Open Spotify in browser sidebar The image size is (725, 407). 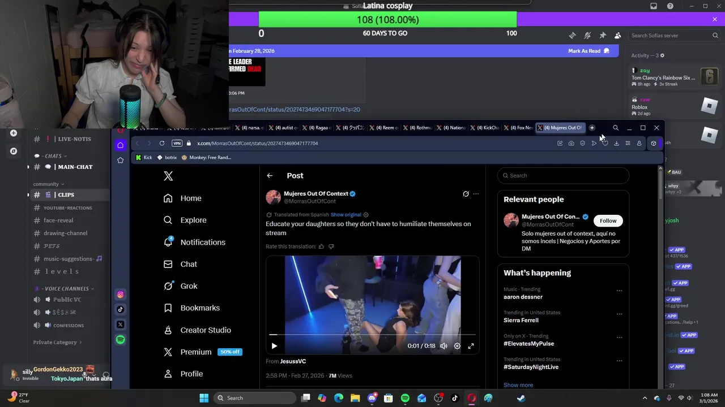click(x=121, y=340)
